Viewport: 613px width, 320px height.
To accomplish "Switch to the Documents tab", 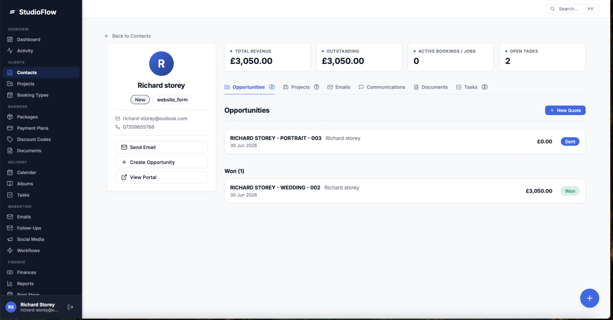I will (431, 87).
